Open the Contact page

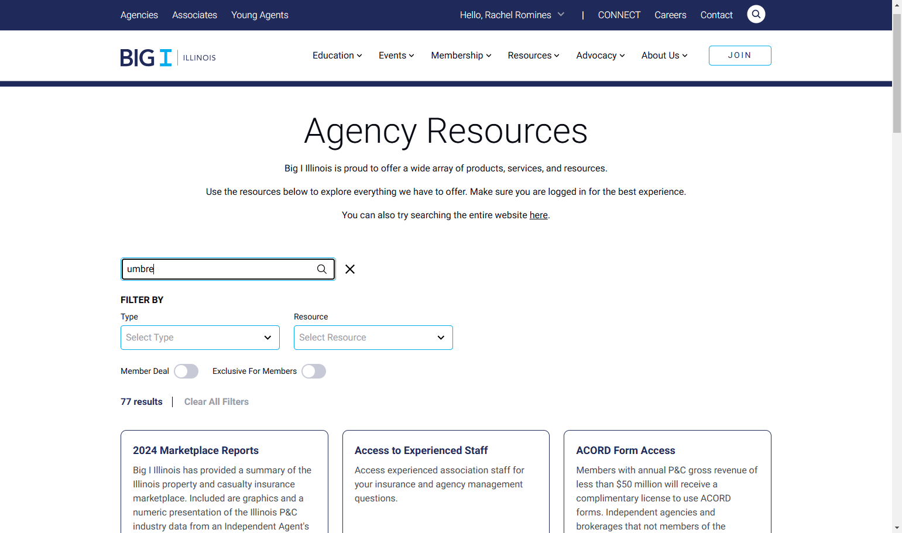click(x=716, y=15)
